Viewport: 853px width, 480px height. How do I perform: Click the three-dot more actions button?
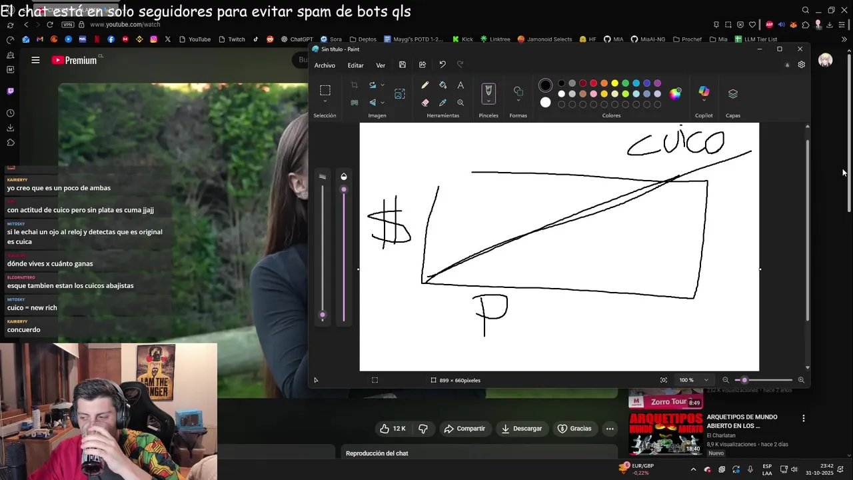tap(610, 429)
